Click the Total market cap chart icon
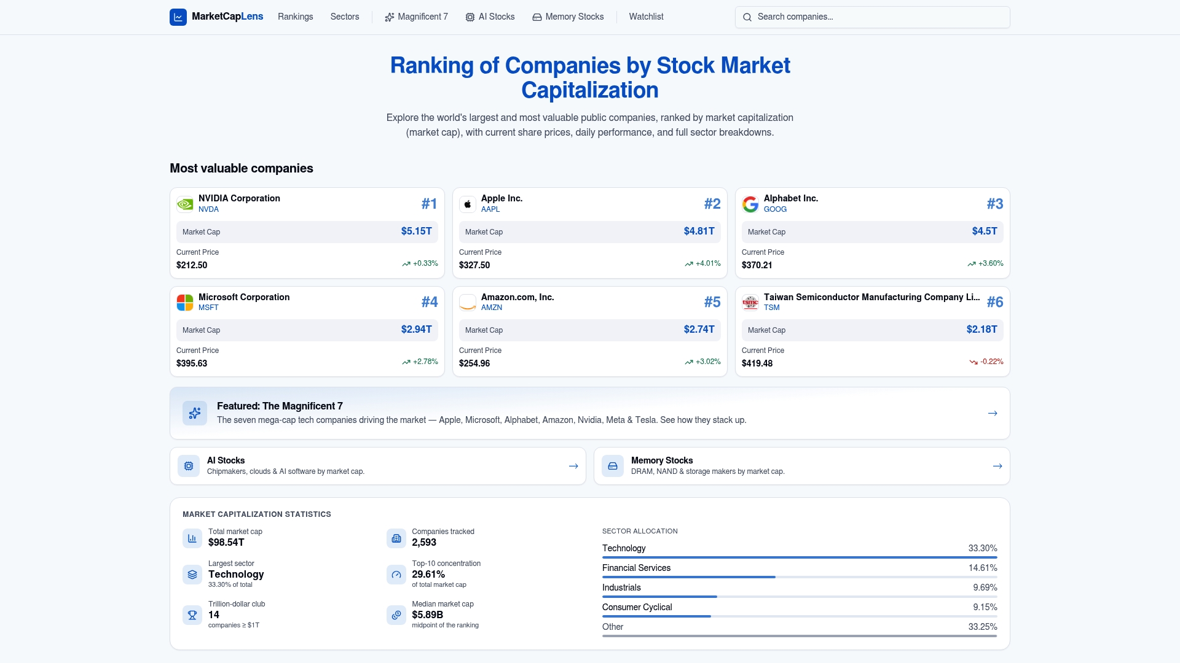 [x=192, y=538]
